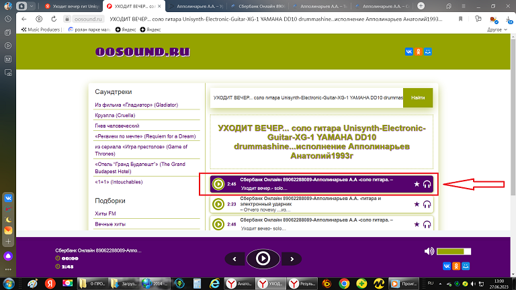Open Хиты FM collection link
Screen dimensions: 516x290
point(105,213)
